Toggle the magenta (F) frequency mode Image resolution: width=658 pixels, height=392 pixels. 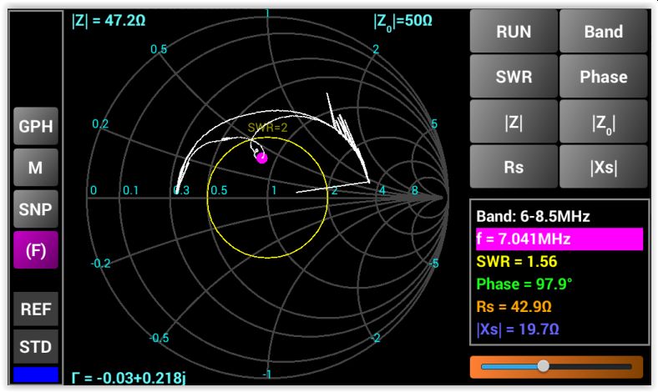pos(36,250)
